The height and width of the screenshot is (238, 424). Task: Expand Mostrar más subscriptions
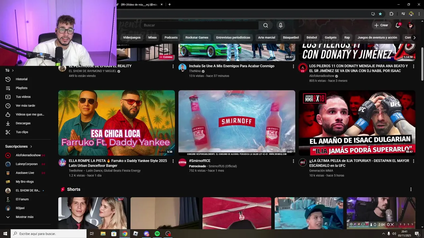click(x=25, y=217)
